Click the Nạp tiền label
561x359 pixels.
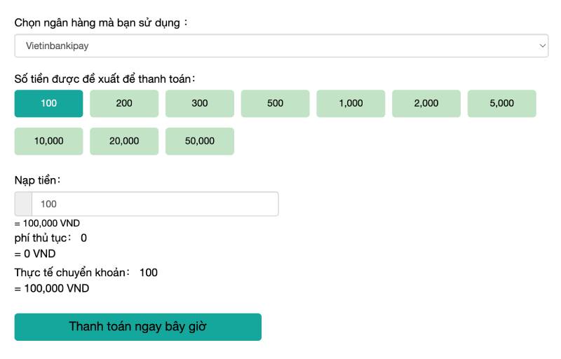tap(38, 180)
